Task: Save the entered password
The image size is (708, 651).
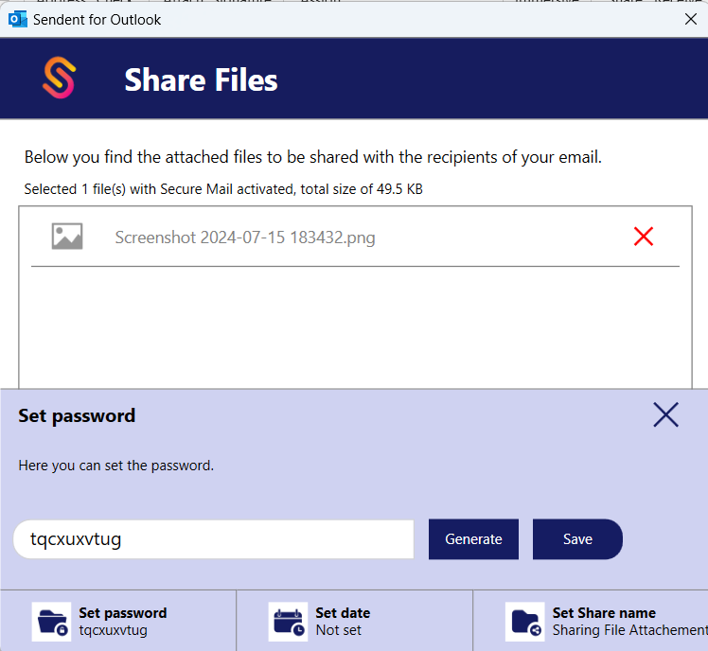Action: [577, 539]
